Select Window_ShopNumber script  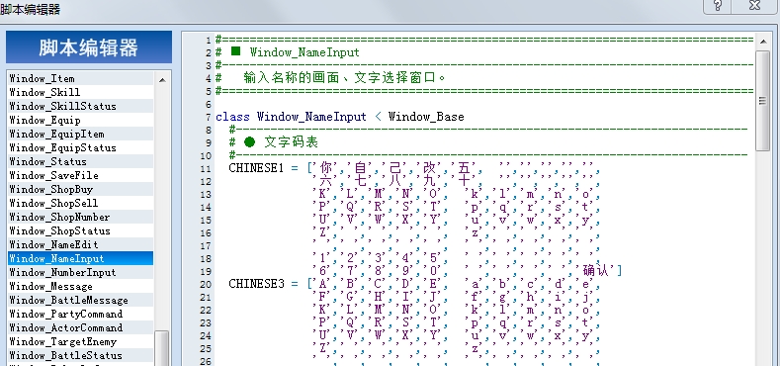click(x=81, y=217)
